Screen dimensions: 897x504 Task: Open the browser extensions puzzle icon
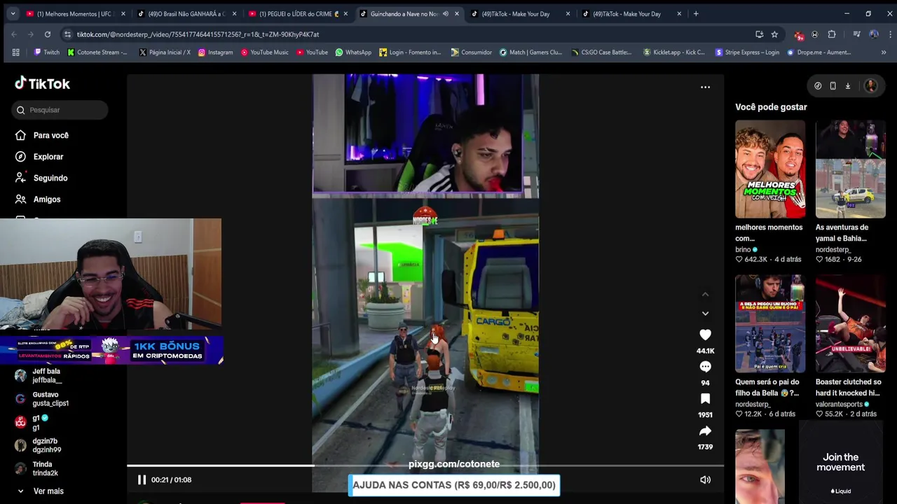pos(832,34)
